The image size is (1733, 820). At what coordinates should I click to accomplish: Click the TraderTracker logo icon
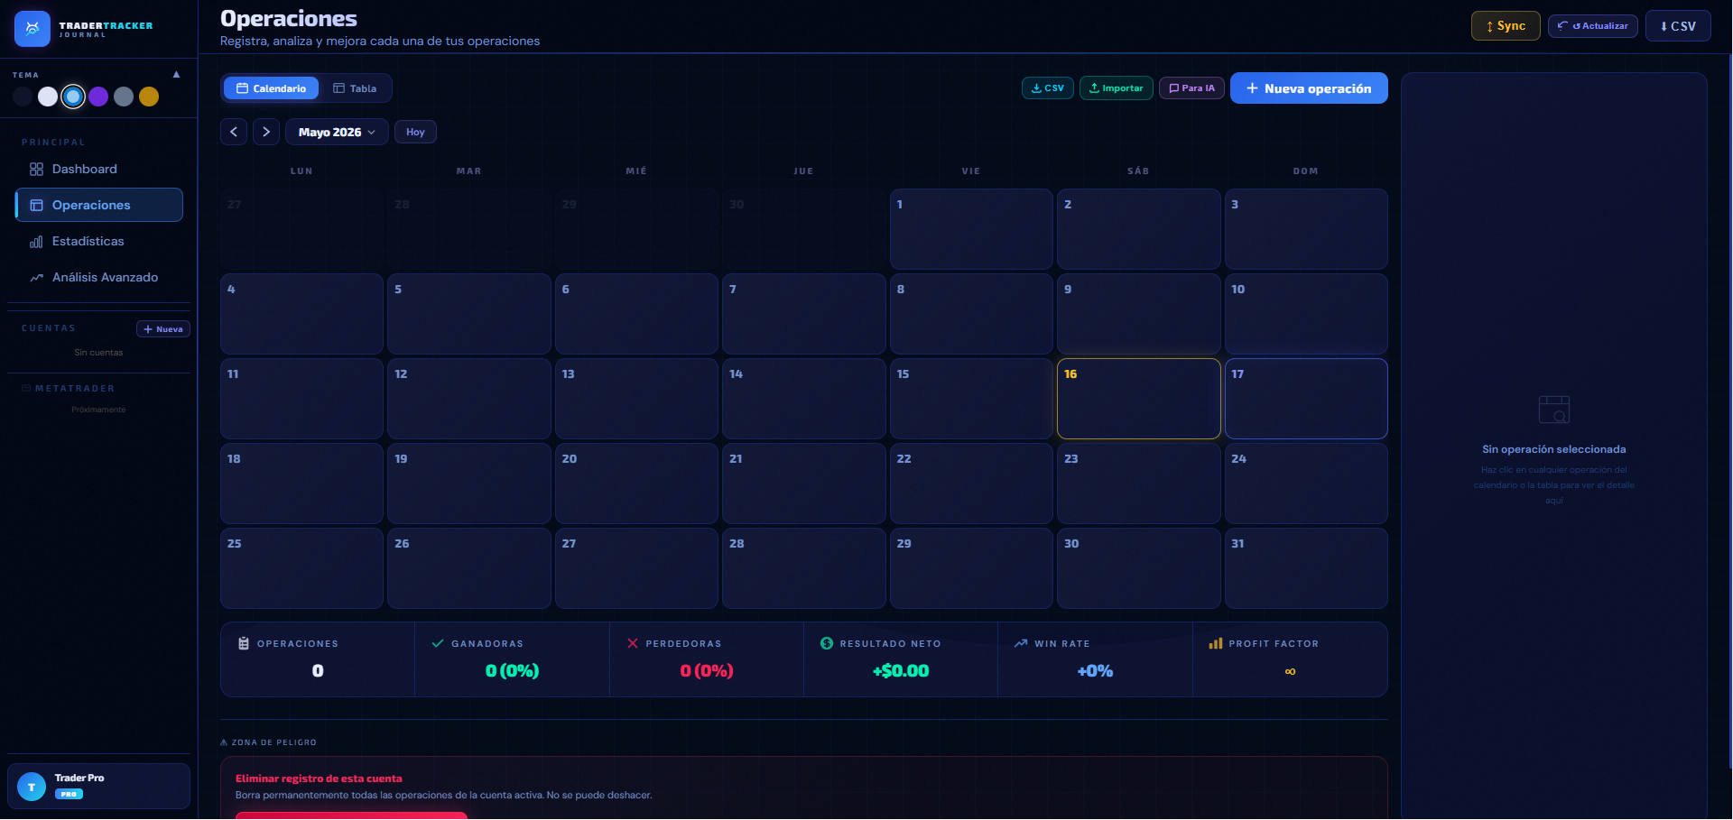click(x=32, y=29)
